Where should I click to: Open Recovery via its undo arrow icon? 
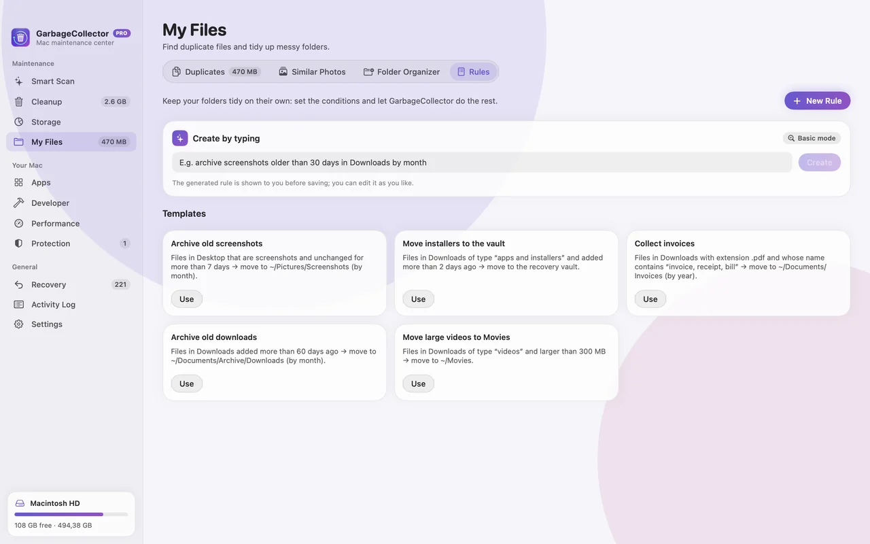pos(19,284)
